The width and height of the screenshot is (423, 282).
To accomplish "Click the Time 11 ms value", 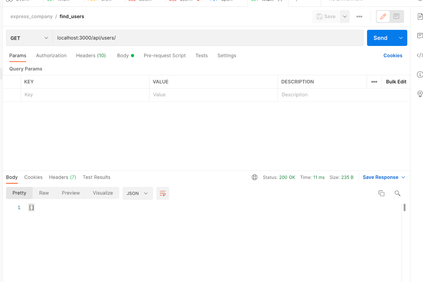I will pyautogui.click(x=319, y=177).
